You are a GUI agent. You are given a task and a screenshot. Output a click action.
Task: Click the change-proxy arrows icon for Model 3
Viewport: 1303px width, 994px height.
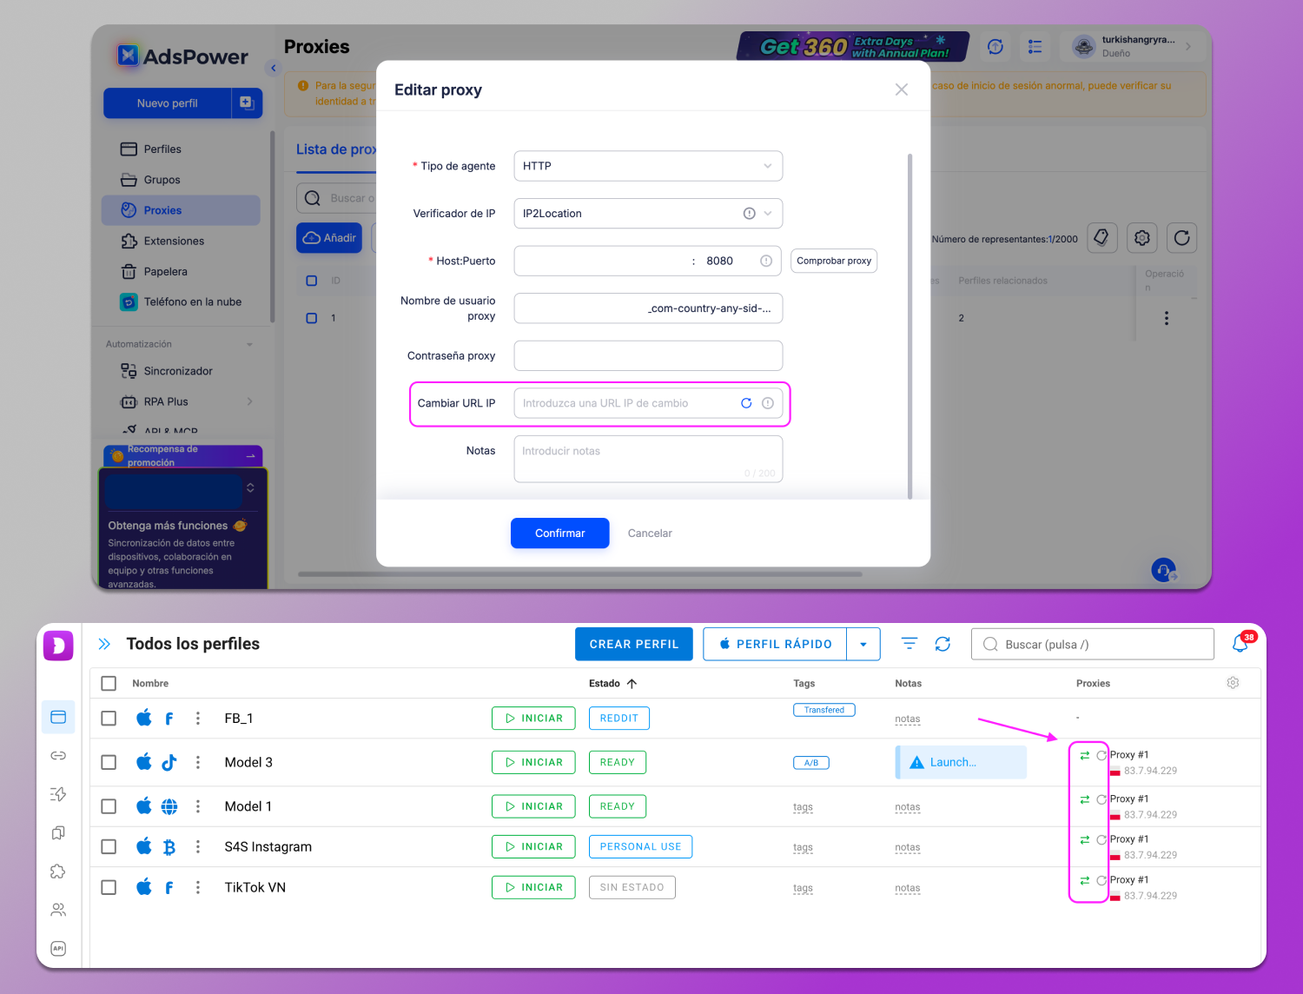pyautogui.click(x=1084, y=755)
